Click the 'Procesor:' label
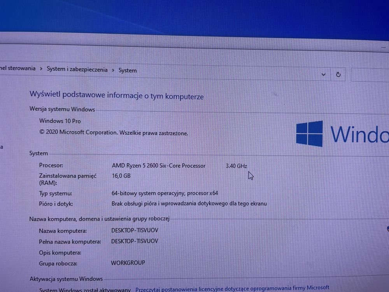The width and height of the screenshot is (389, 292). 51,165
